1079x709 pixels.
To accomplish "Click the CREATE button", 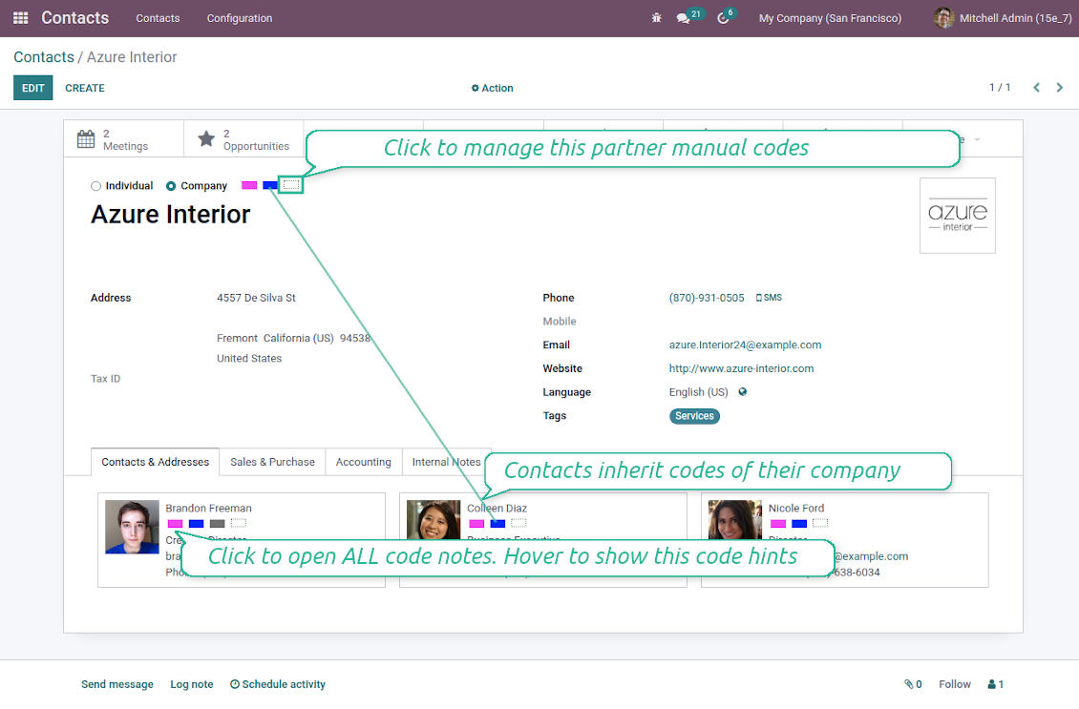I will (x=85, y=88).
